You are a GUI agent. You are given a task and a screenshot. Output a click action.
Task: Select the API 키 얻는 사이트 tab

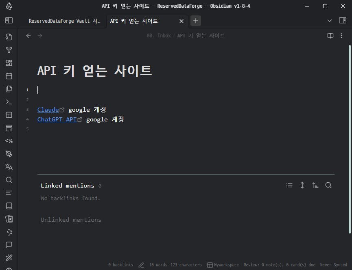134,21
